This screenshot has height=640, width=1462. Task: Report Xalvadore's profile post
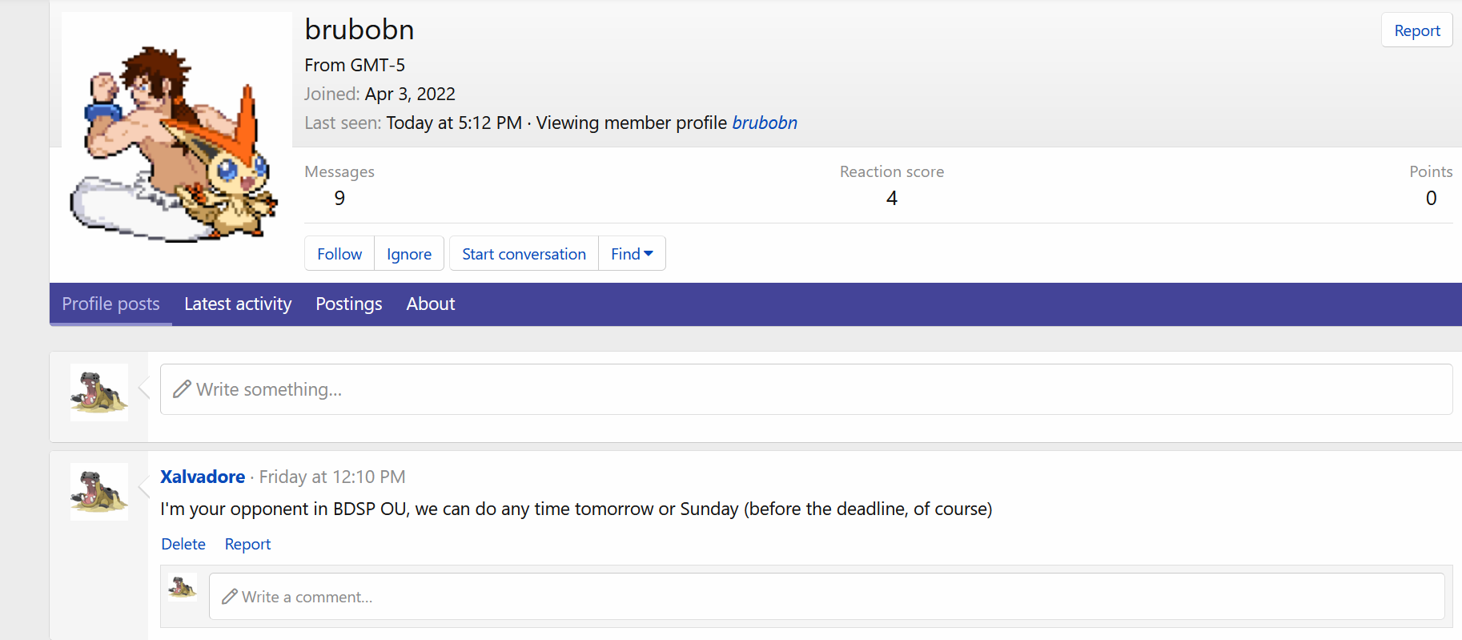pyautogui.click(x=247, y=544)
